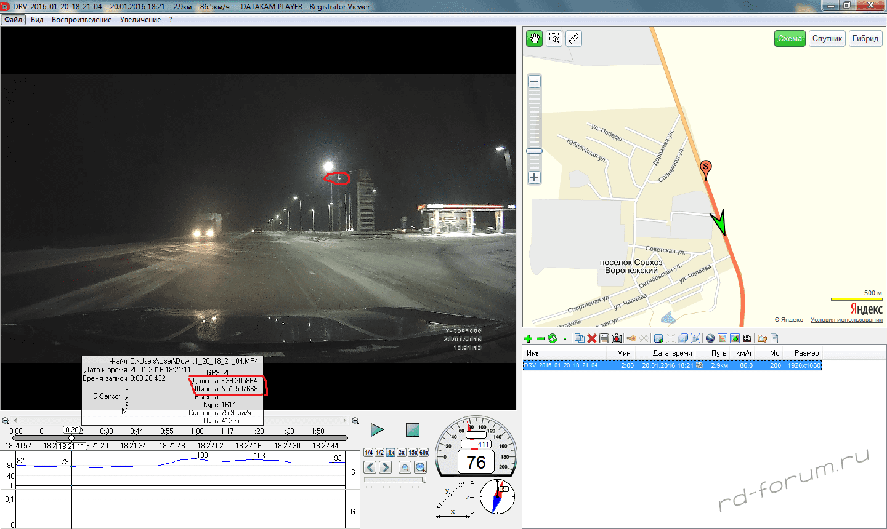Open the Файл menu
This screenshot has width=887, height=529.
pyautogui.click(x=13, y=20)
